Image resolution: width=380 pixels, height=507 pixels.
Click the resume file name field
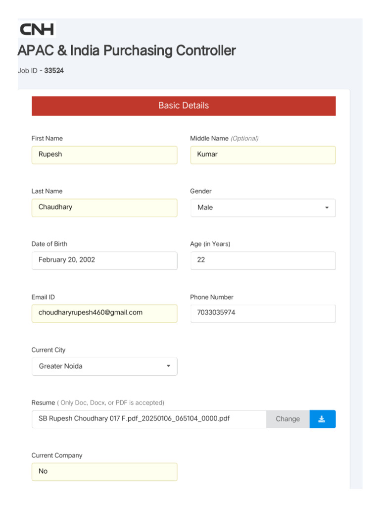[149, 419]
